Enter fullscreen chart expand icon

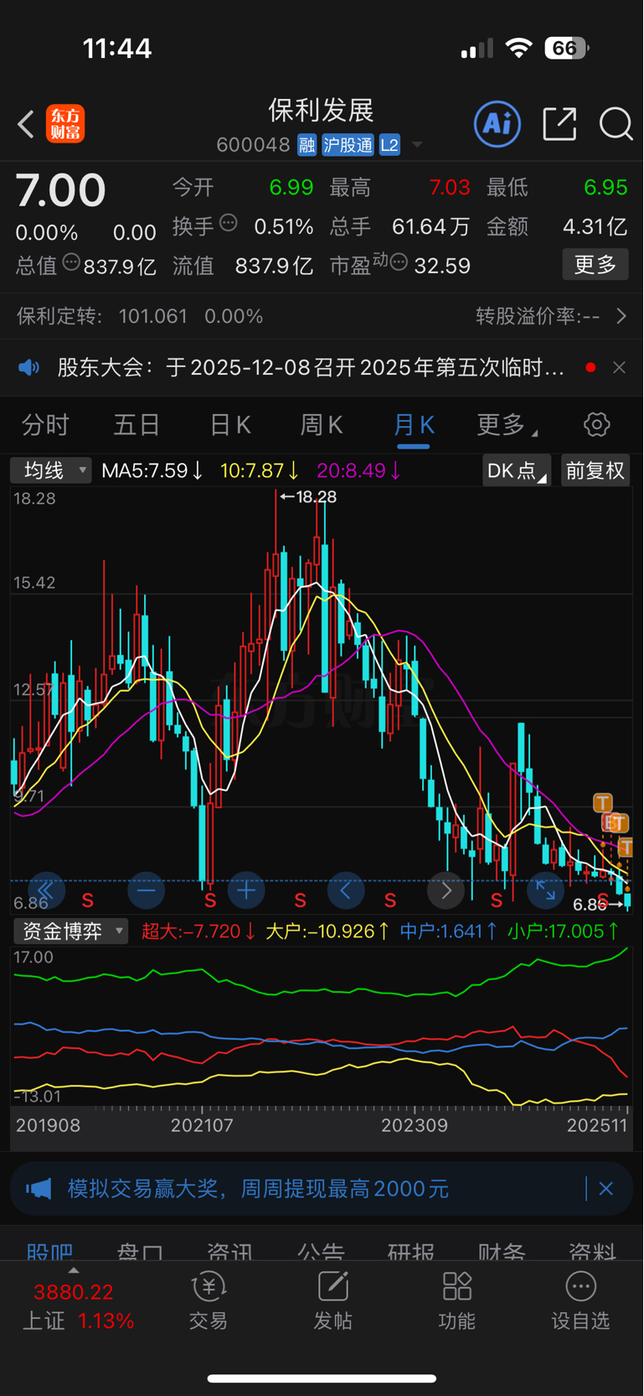pyautogui.click(x=545, y=890)
